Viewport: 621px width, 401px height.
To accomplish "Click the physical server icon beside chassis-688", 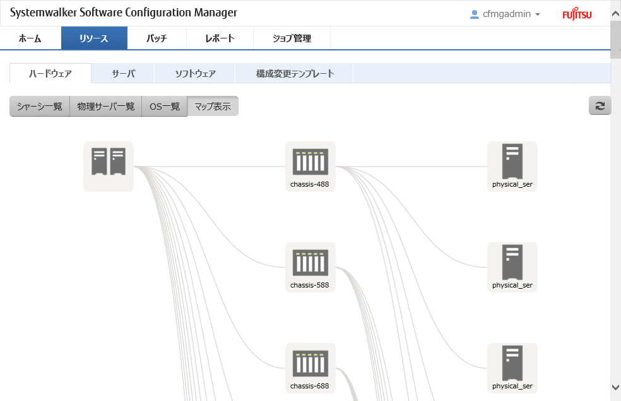I will click(x=512, y=363).
